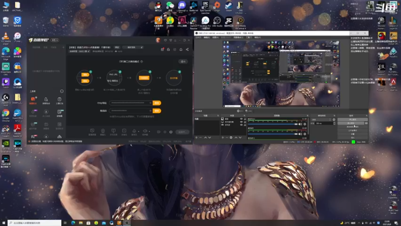
Task: Pause recording with pause icon in OBS
Action: pyautogui.click(x=366, y=123)
